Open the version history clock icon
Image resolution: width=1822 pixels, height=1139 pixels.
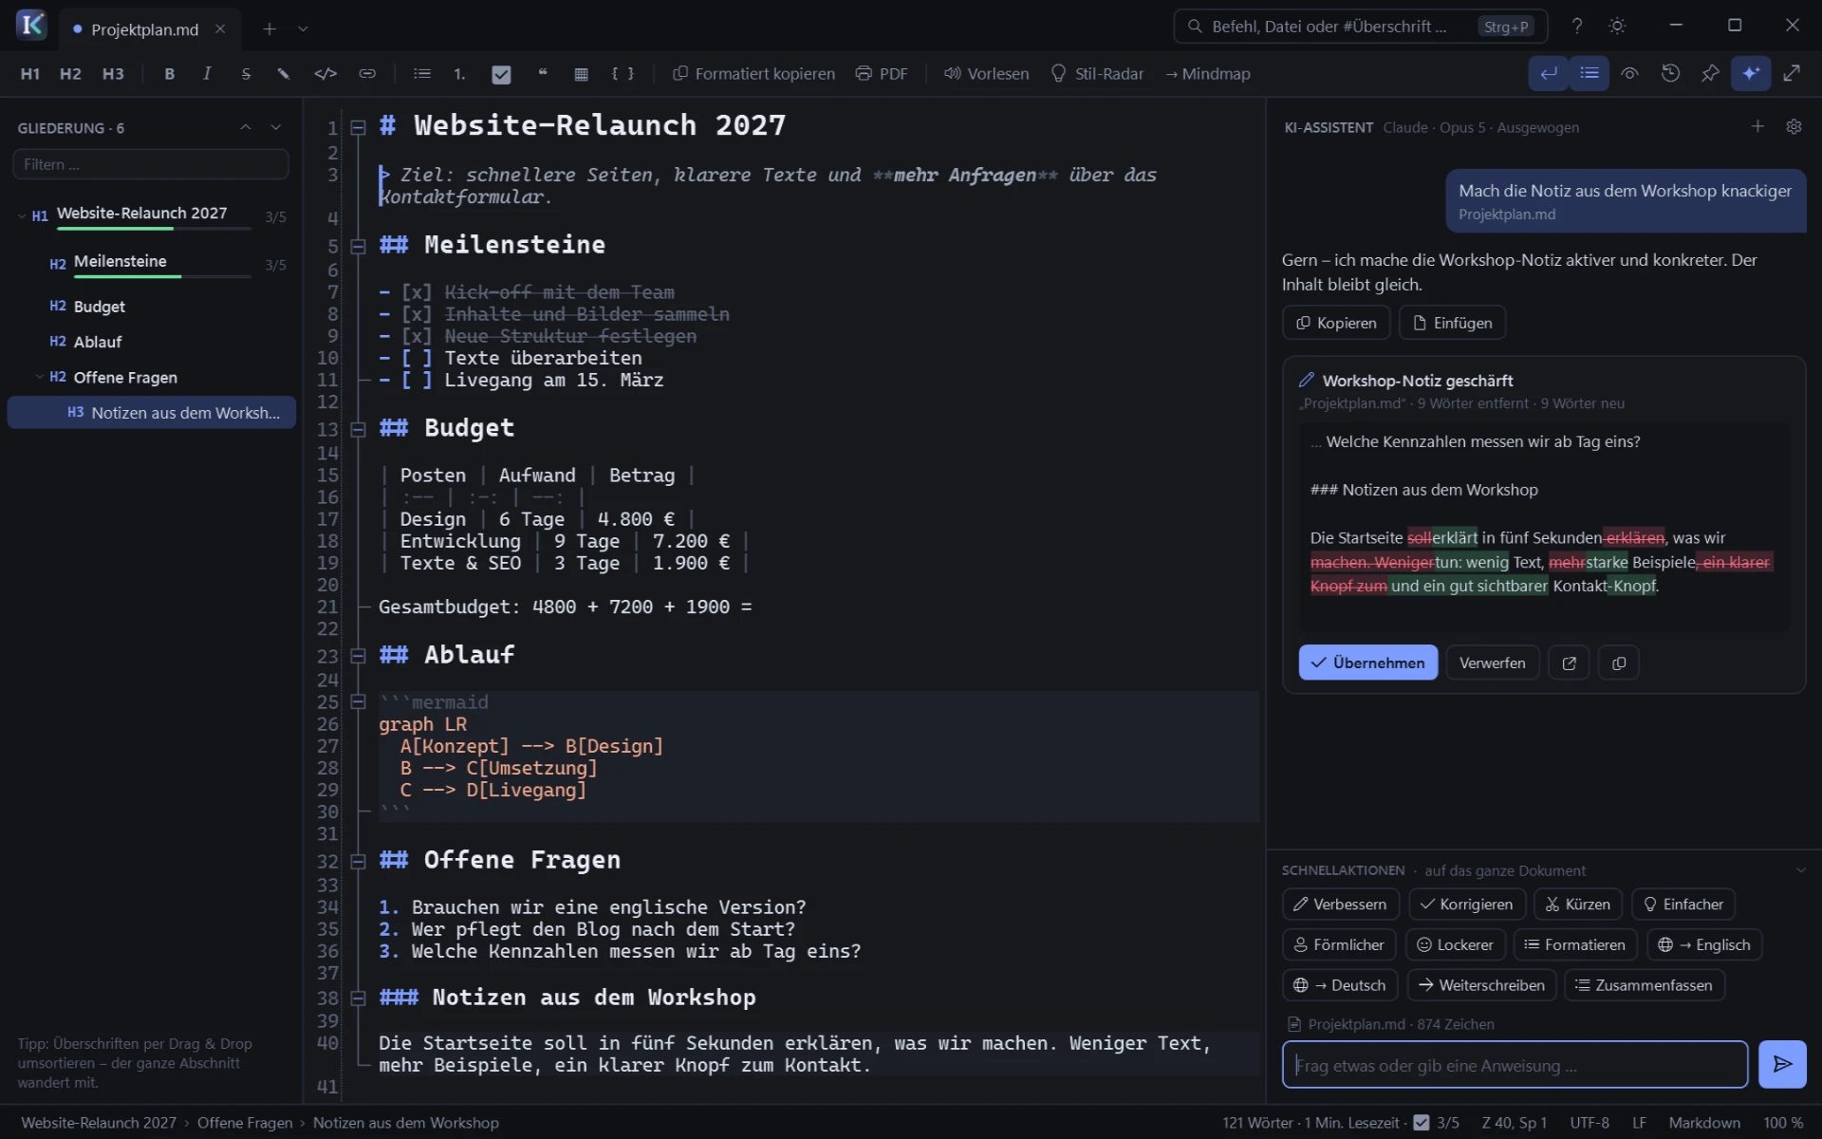pos(1671,73)
